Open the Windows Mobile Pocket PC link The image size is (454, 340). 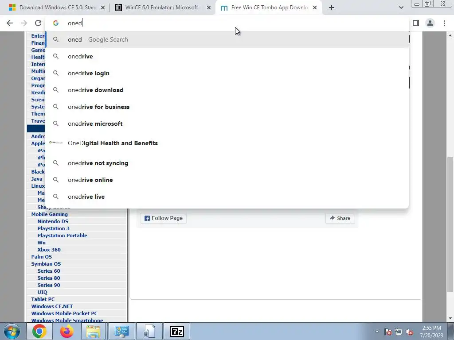pyautogui.click(x=64, y=313)
